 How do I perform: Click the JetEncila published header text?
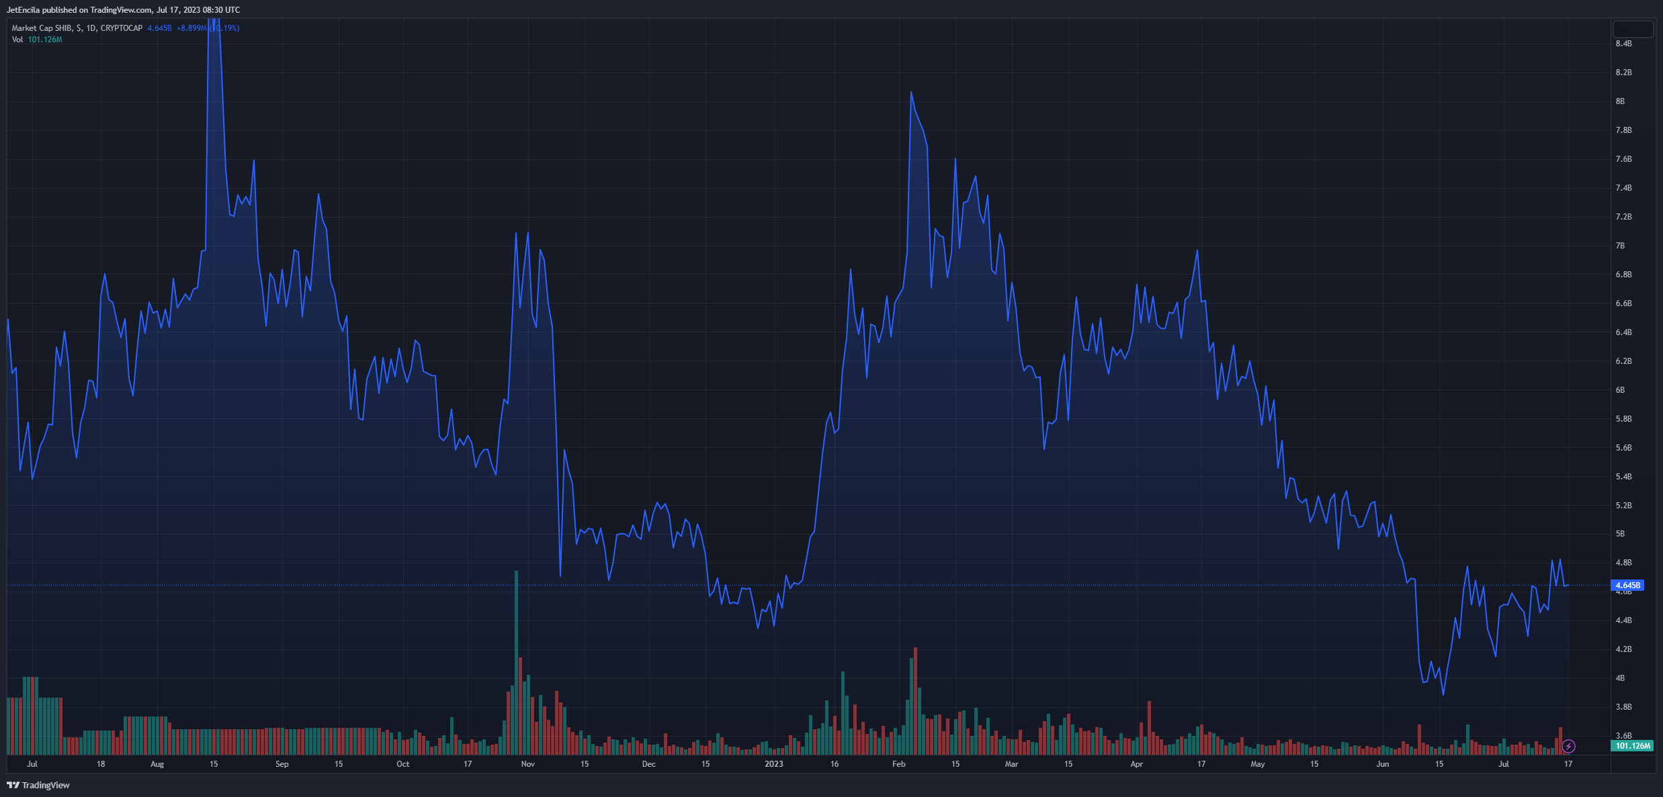tap(123, 10)
